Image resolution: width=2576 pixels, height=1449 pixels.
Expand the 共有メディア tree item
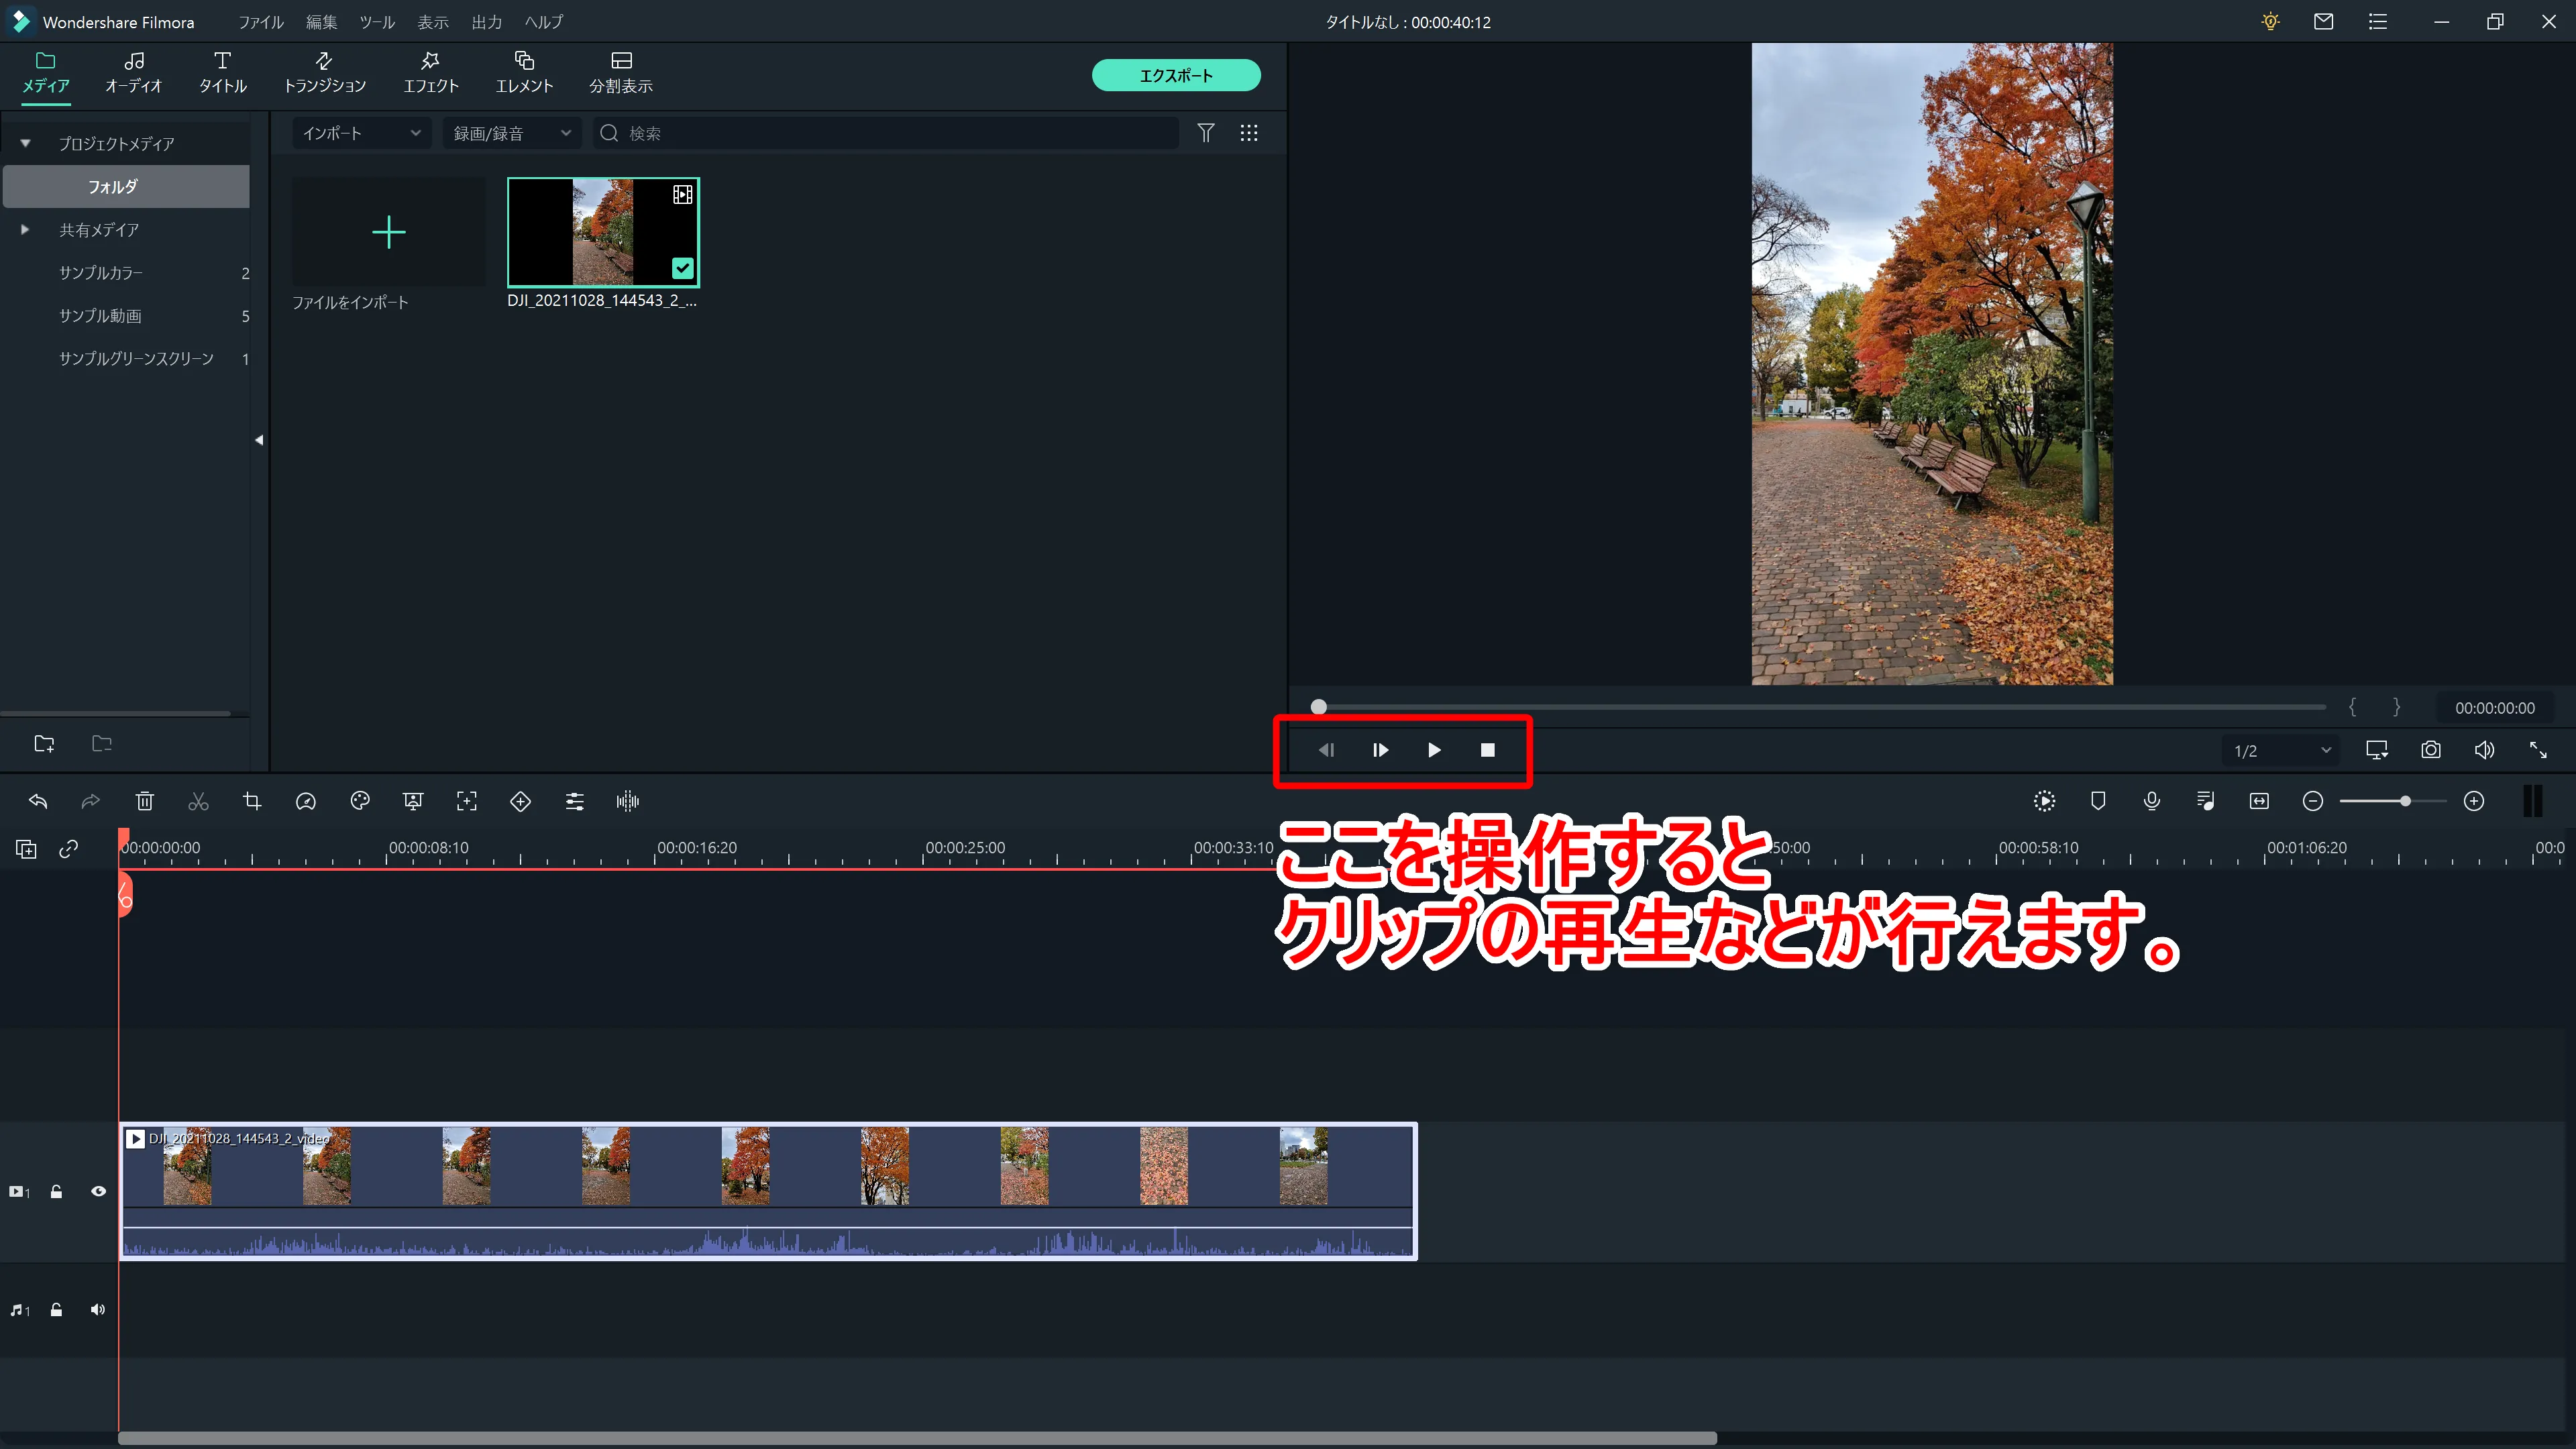(25, 230)
